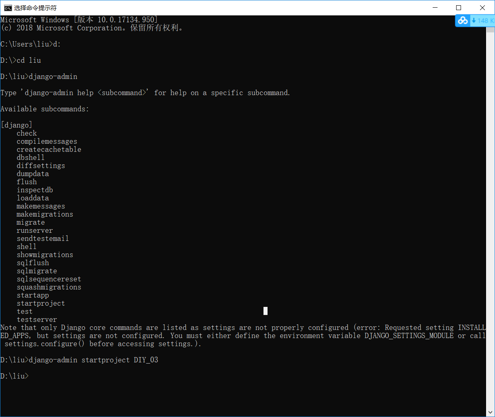
Task: Click the 'migrate' subcommand text
Action: coord(31,222)
